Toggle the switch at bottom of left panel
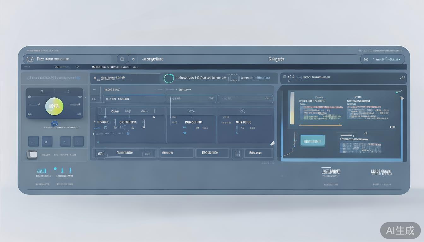This screenshot has height=242, width=424. tap(32, 155)
